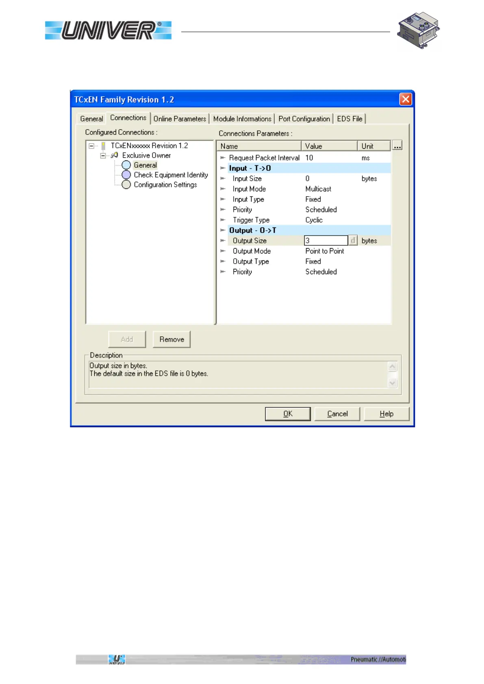The height and width of the screenshot is (684, 484).
Task: Select Configuration Settings node
Action: click(x=165, y=184)
